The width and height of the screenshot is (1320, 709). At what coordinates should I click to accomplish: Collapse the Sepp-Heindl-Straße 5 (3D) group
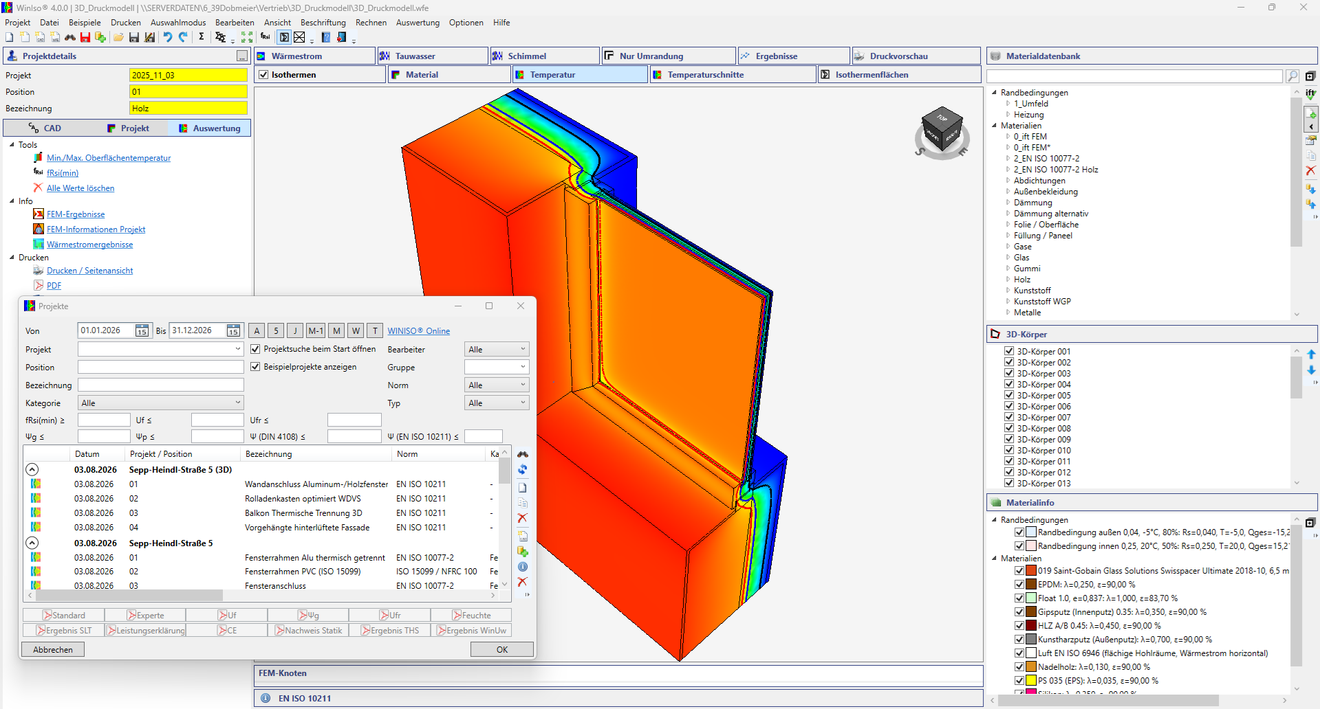[x=32, y=470]
